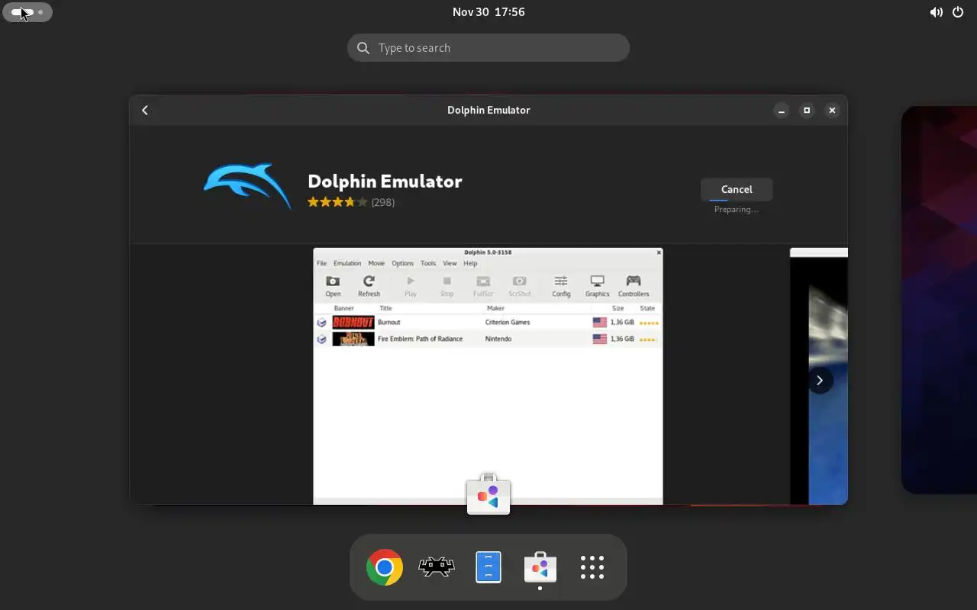
Task: Click the workspace indicator pill at top-left
Action: coord(27,12)
